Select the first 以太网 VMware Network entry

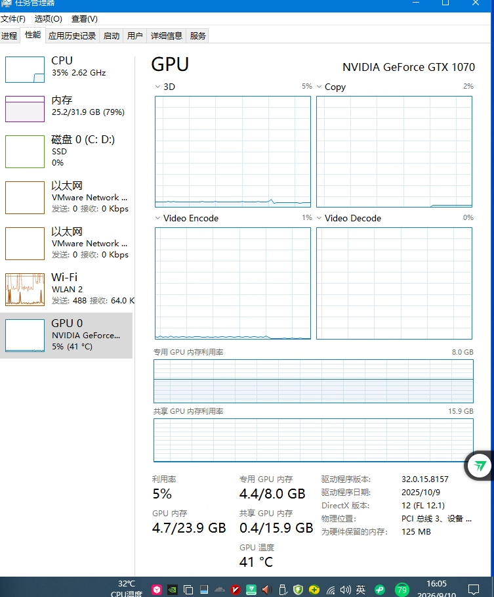tap(66, 197)
